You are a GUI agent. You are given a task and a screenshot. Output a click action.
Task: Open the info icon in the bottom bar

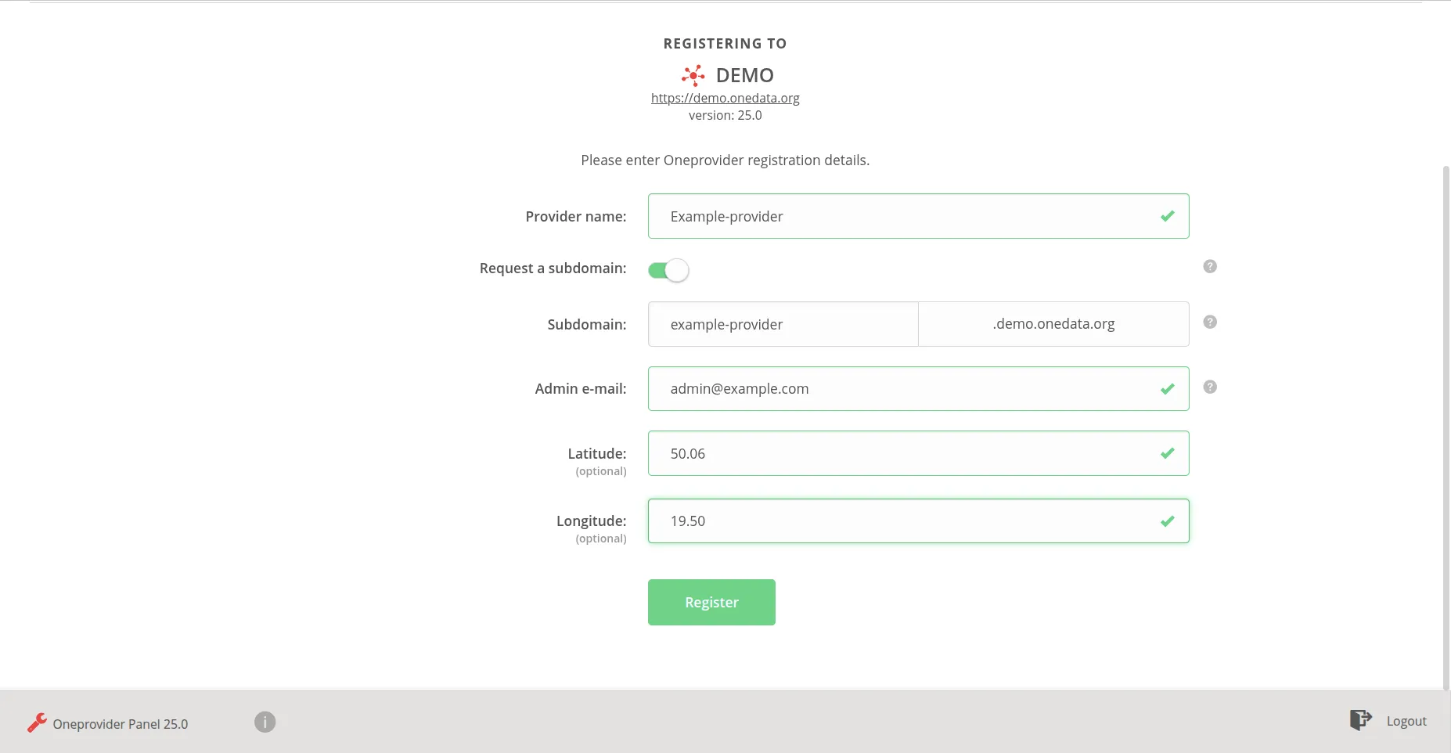(264, 722)
